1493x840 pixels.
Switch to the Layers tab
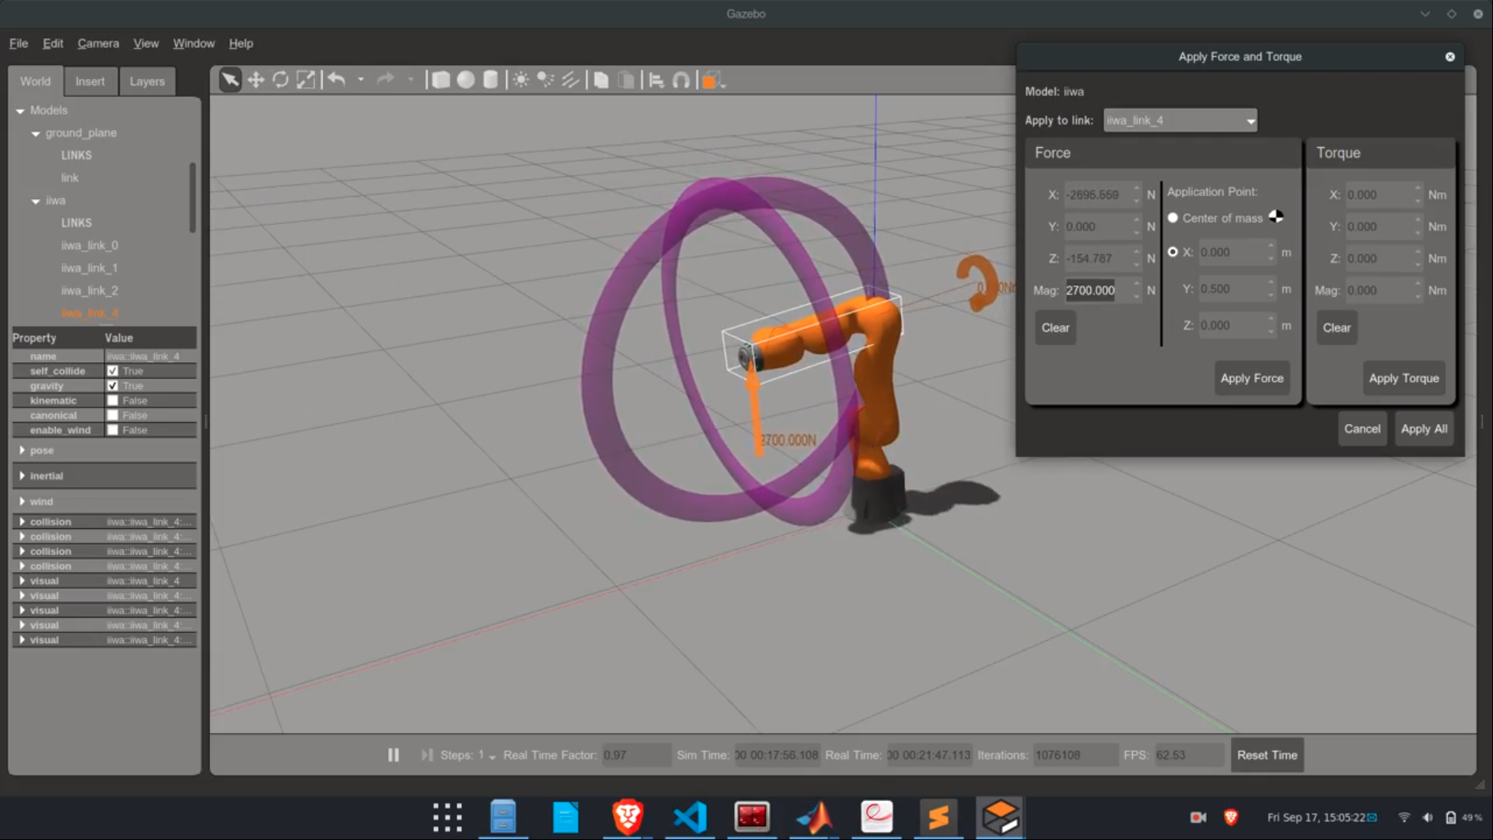[x=147, y=82]
